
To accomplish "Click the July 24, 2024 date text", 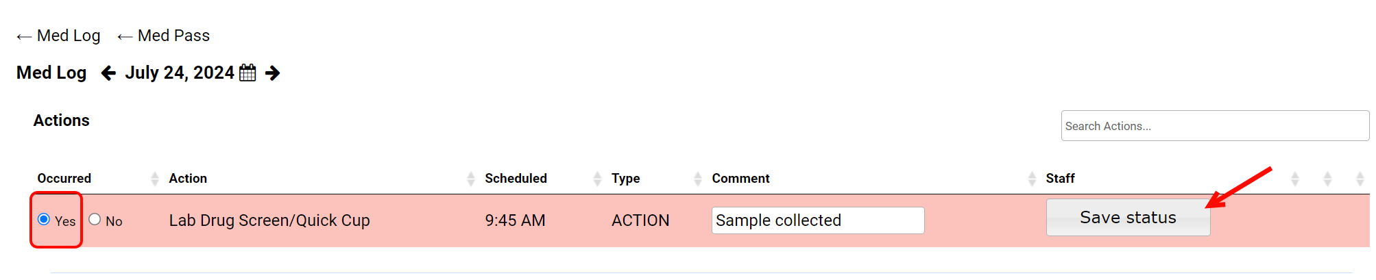I will [180, 73].
